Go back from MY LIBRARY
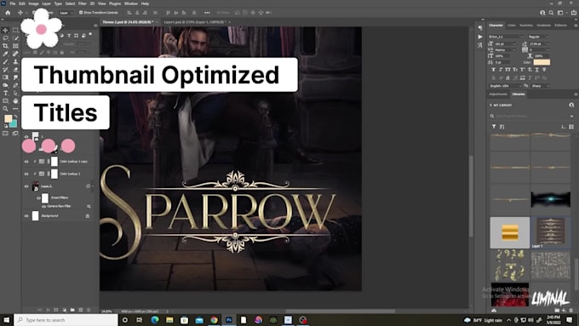Viewport: 579px width, 326px height. 490,106
